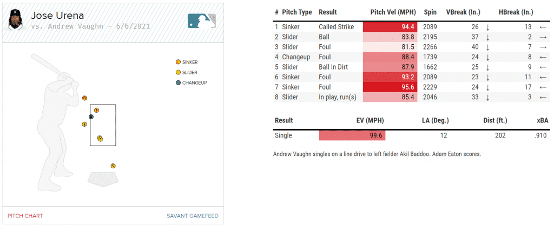The width and height of the screenshot is (554, 226).
Task: Click the Jose Urena player headshot
Action: 15,21
